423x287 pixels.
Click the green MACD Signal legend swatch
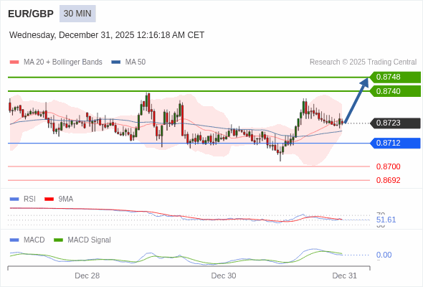(x=58, y=240)
